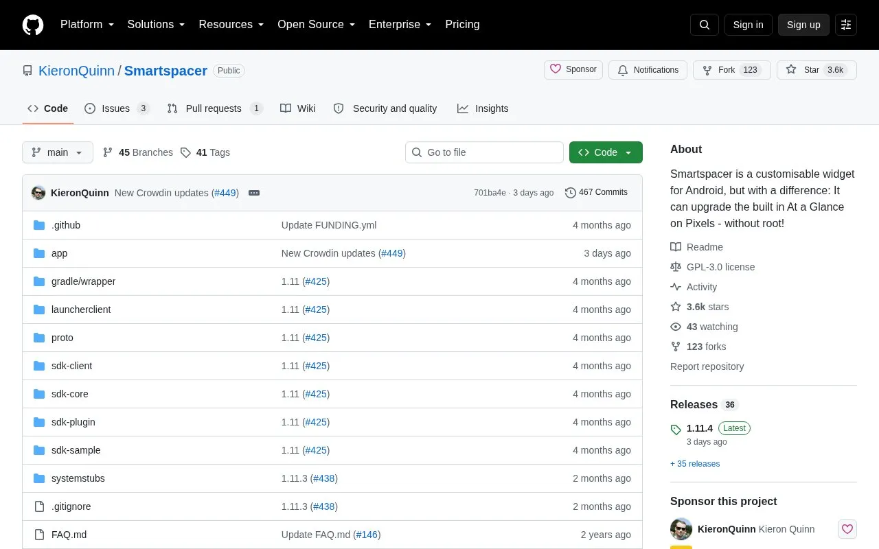Click Sign up
Screen dimensions: 879x549
pyautogui.click(x=803, y=25)
